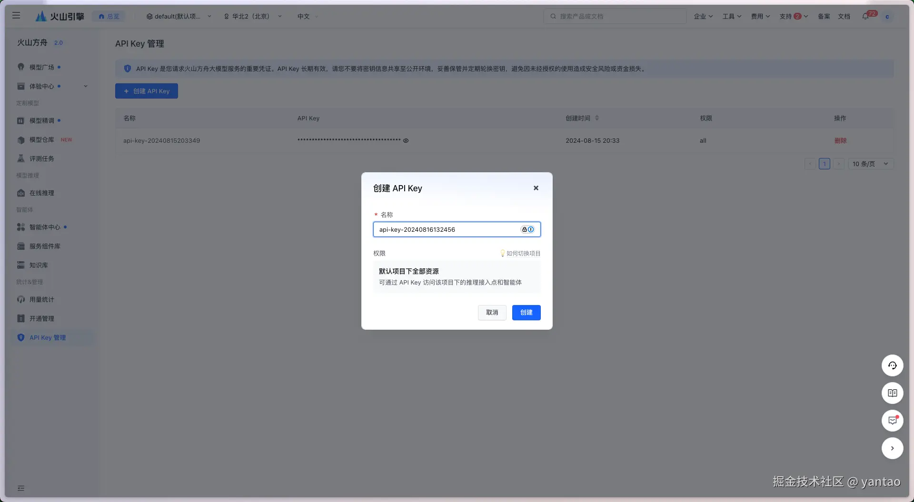Open the 10 条/页 page size dropdown
Viewport: 914px width, 502px height.
click(x=871, y=164)
